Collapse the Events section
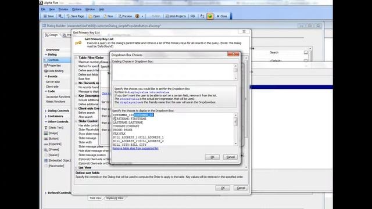372x209 pixels. (46, 76)
